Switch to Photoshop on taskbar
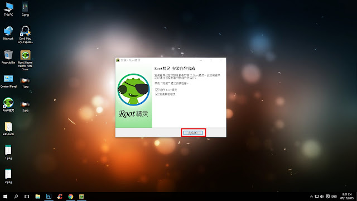 click(x=49, y=197)
